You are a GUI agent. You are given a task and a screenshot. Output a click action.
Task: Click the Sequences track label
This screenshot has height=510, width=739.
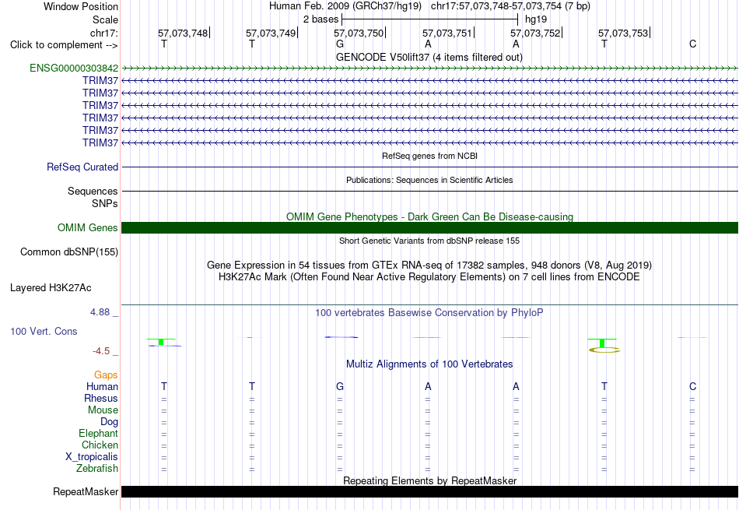[x=93, y=191]
